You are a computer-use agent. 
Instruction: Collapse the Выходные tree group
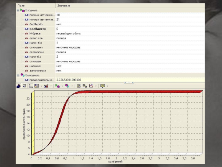click(x=18, y=75)
